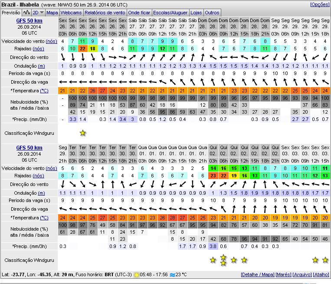Image resolution: width=331 pixels, height=284 pixels.
Task: Click the °C link in top Temperatura row
Action: [44, 91]
